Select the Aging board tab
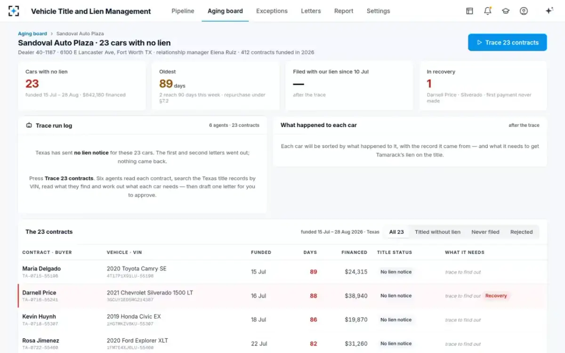 coord(225,11)
